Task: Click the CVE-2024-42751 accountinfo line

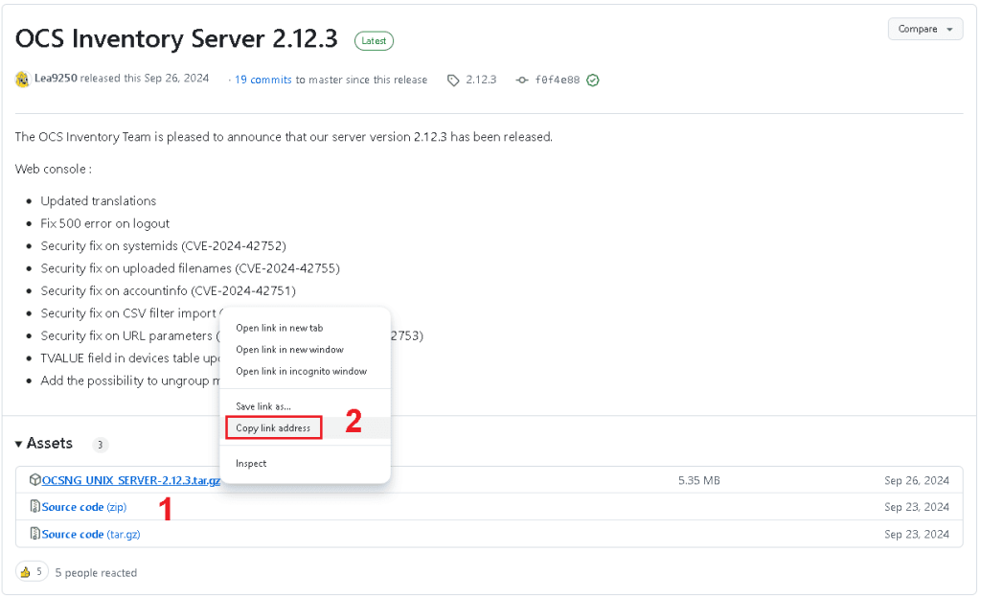Action: point(169,291)
